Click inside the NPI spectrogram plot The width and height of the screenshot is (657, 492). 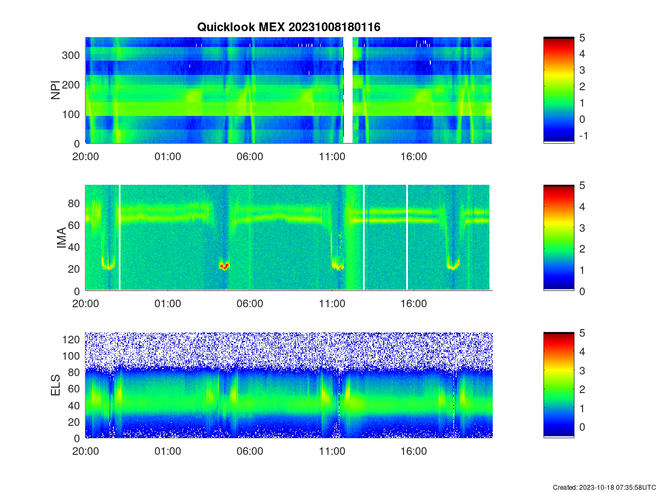289,90
